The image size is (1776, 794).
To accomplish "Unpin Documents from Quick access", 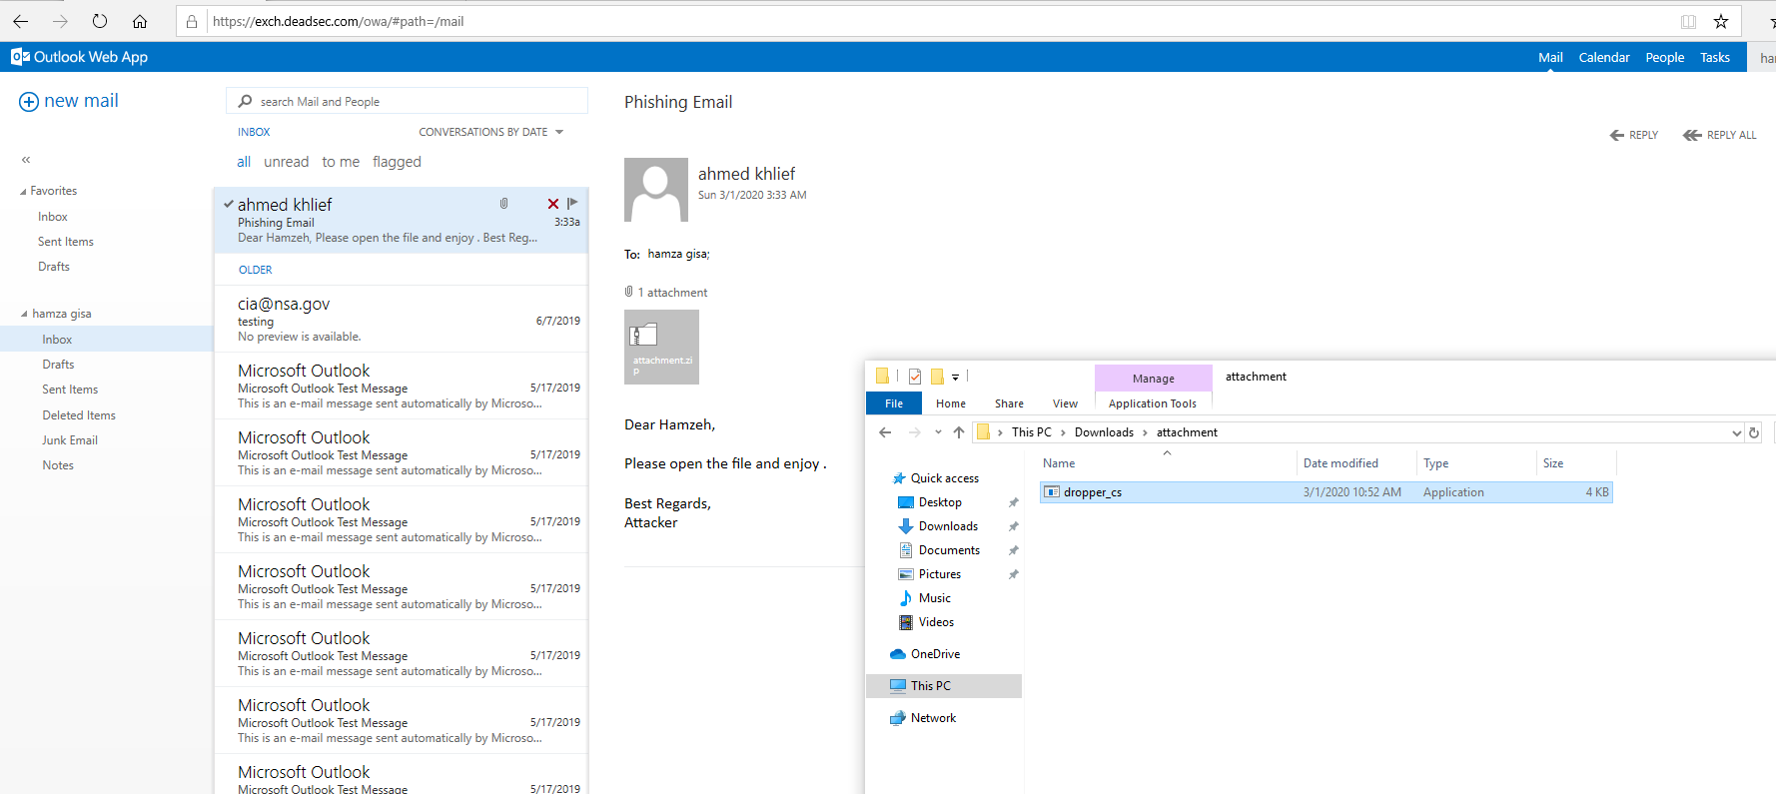I will click(x=1014, y=550).
